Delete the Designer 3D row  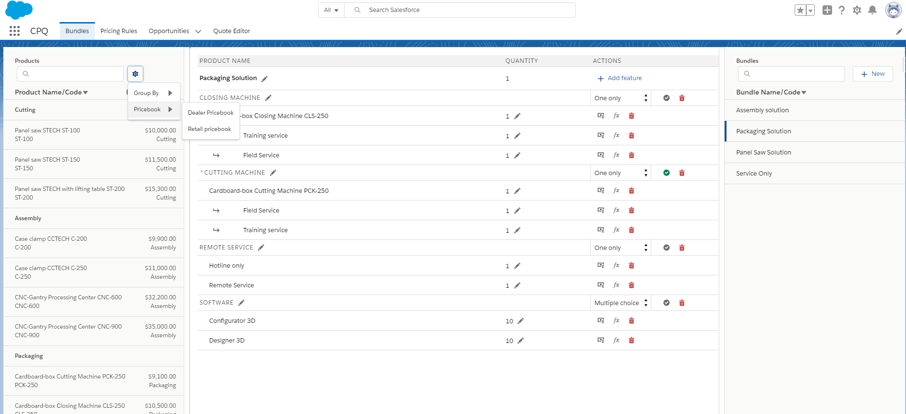632,340
